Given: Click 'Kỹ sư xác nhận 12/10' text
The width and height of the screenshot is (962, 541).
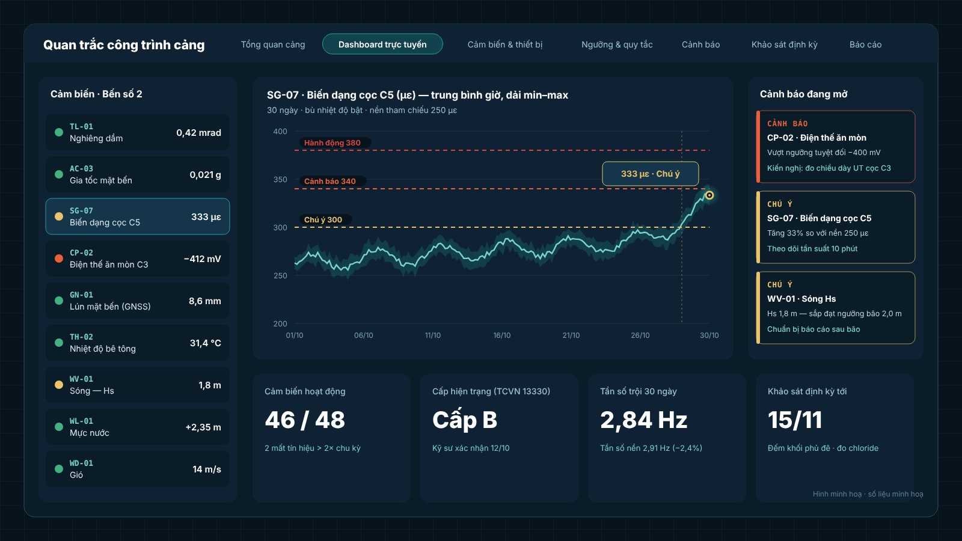Looking at the screenshot, I should 471,448.
